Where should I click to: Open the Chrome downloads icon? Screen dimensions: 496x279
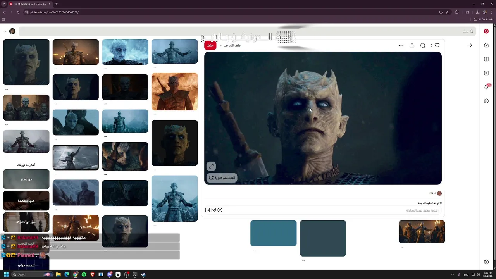pos(478,12)
